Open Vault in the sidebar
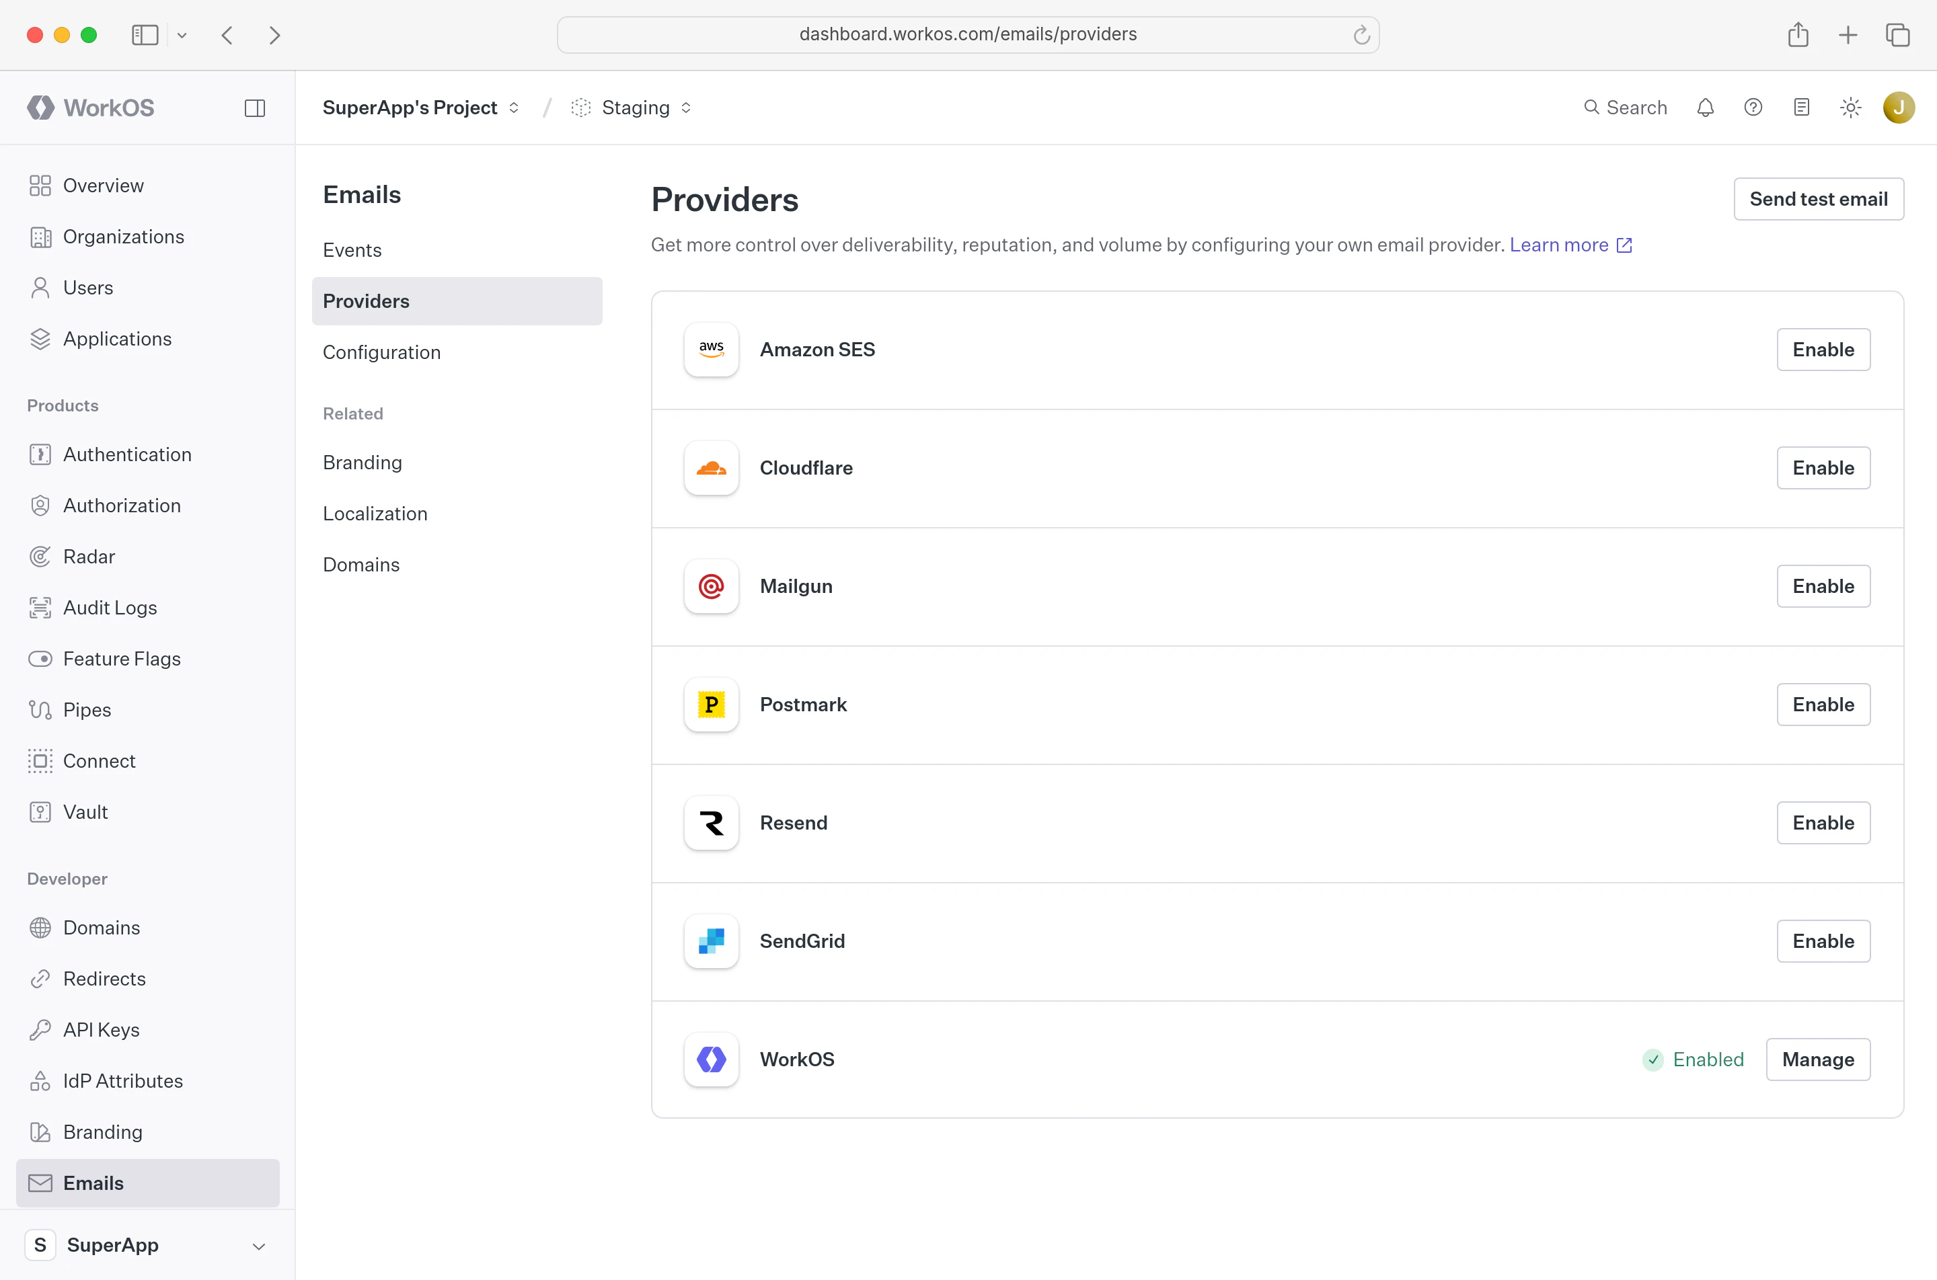The image size is (1937, 1280). click(x=147, y=812)
